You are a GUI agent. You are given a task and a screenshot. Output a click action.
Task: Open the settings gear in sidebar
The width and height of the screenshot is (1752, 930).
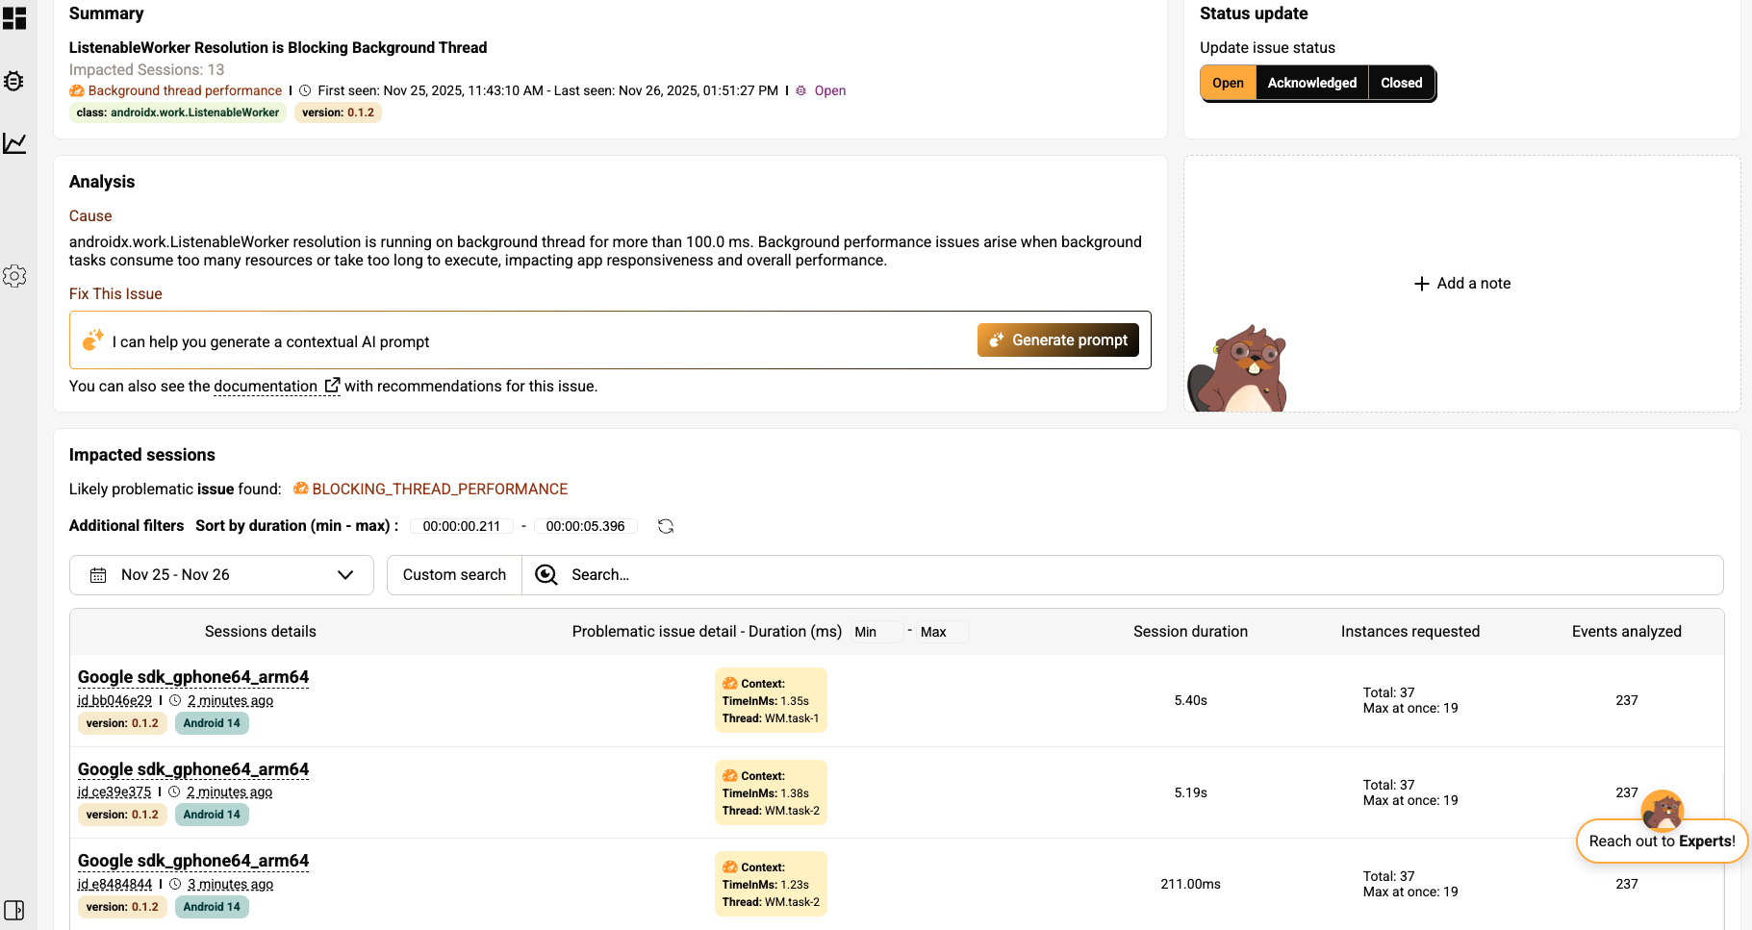coord(14,276)
